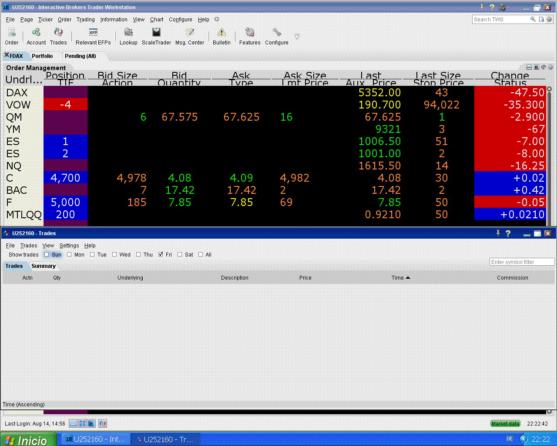Switch to Pending (All) tab

click(x=80, y=56)
